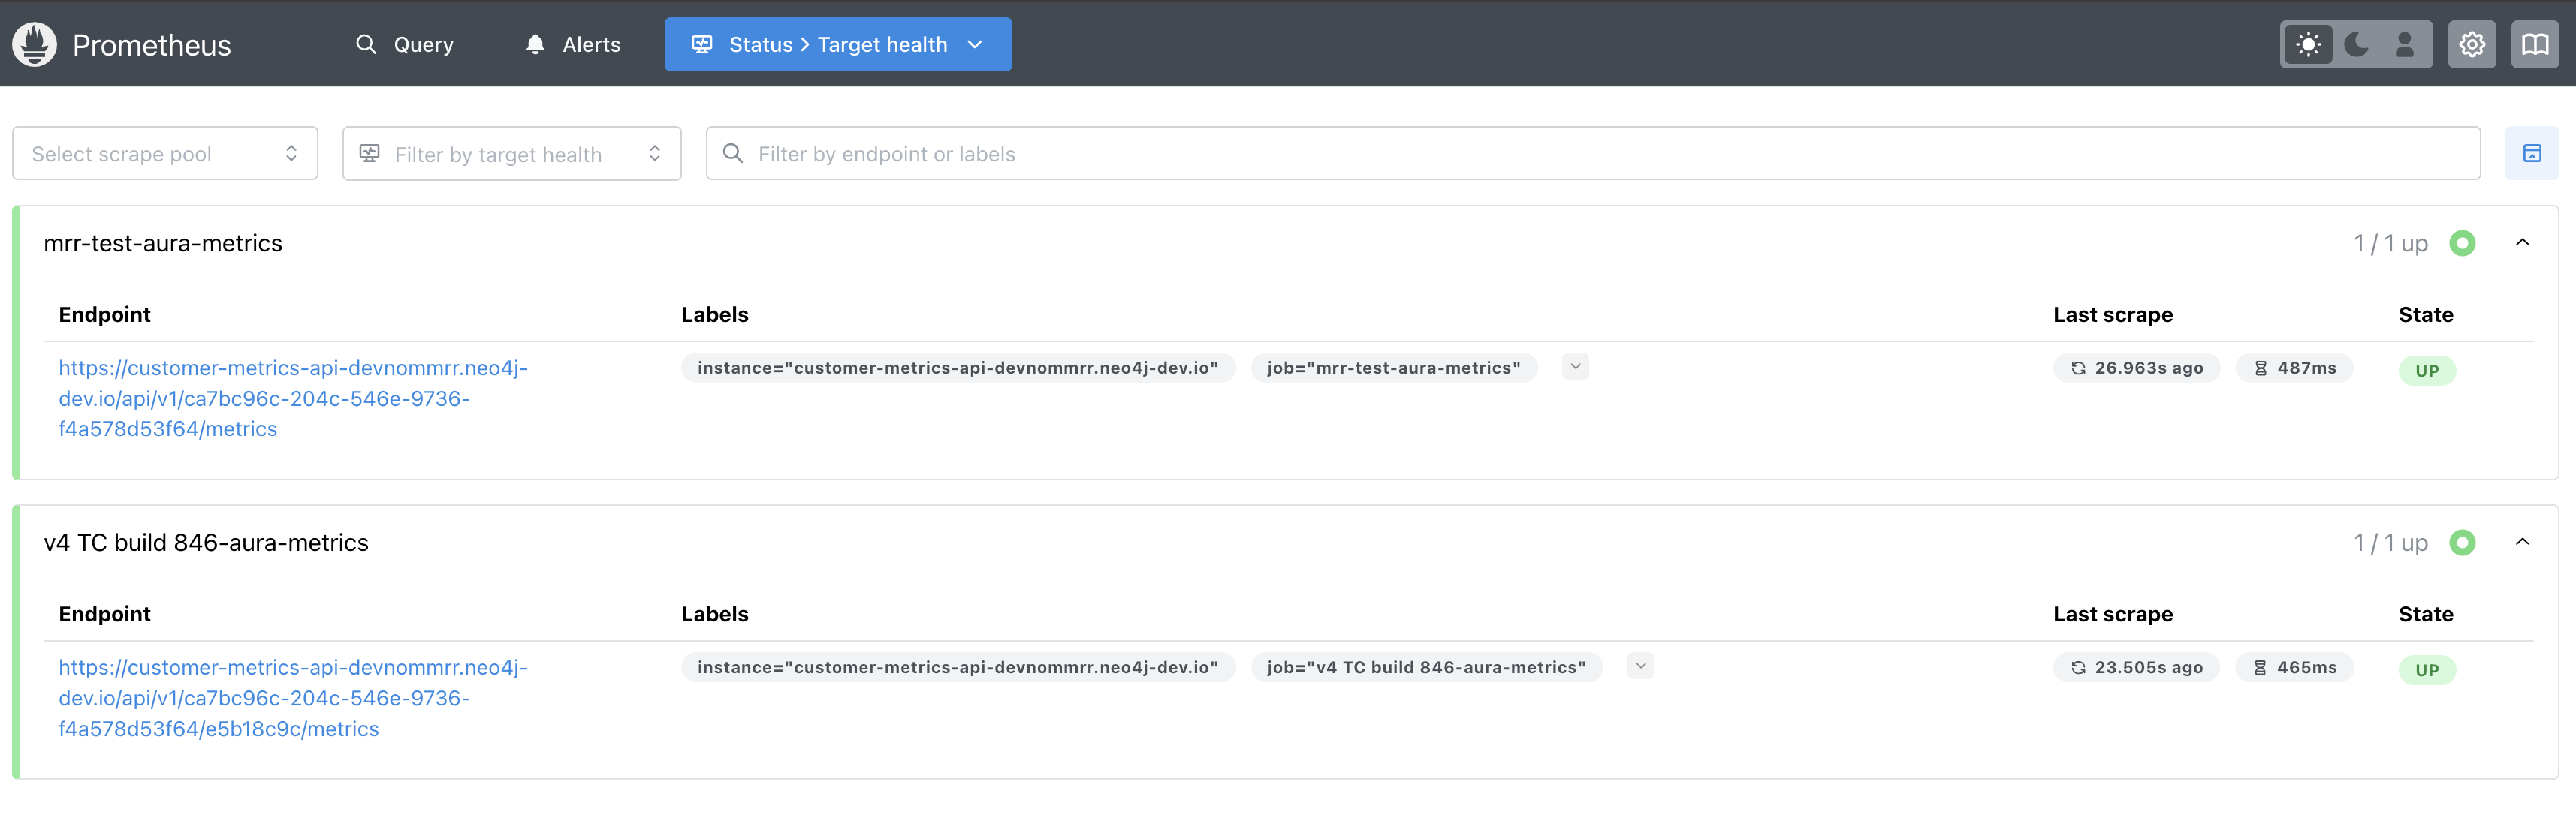The width and height of the screenshot is (2576, 818).
Task: Click the monitor icon in target health filter
Action: click(x=370, y=154)
